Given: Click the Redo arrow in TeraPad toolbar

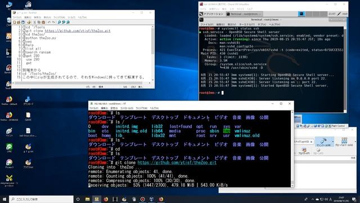Looking at the screenshot, I should pyautogui.click(x=53, y=22).
